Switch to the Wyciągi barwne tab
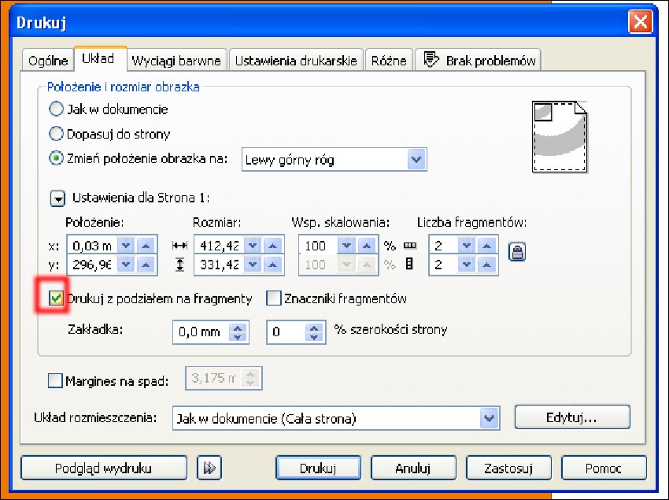Screen dimensions: 669x500 [x=177, y=61]
